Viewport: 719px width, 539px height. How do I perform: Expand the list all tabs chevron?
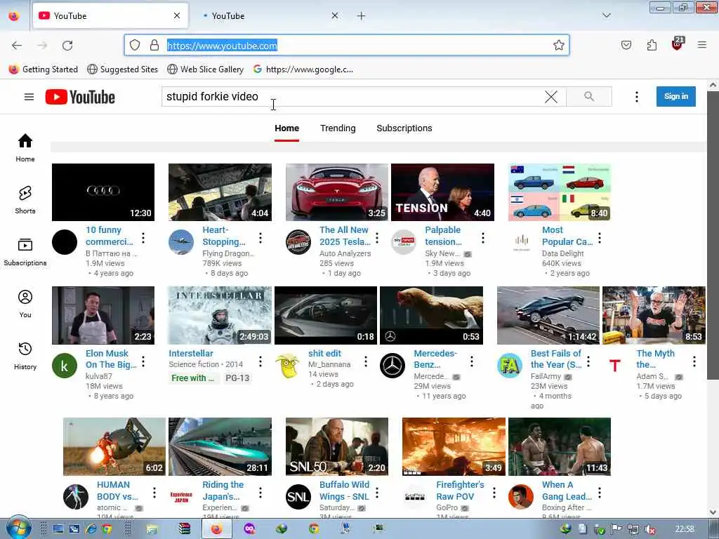(x=607, y=15)
